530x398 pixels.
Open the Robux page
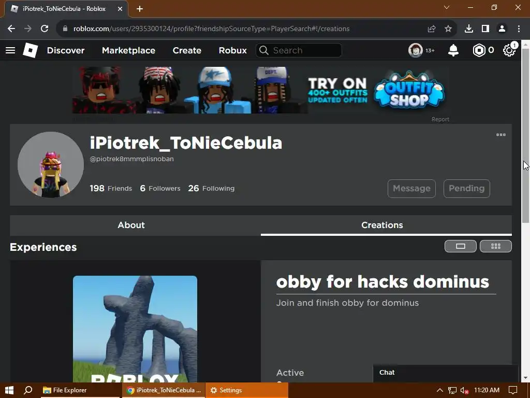(x=232, y=50)
